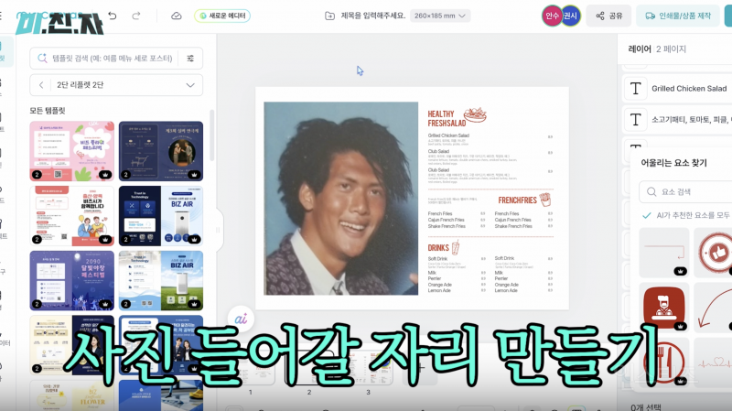This screenshot has height=411, width=732.
Task: Click the cloud save status icon
Action: [176, 16]
